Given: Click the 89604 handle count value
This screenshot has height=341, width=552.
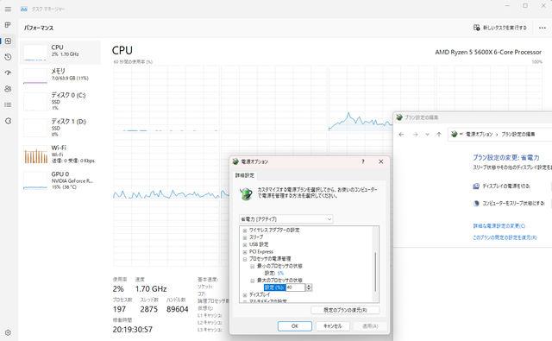Looking at the screenshot, I should [x=178, y=309].
